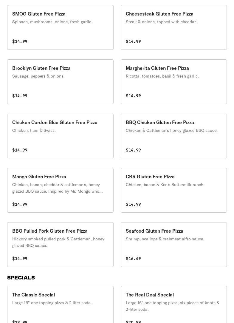The width and height of the screenshot is (234, 323).
Task: Select Cheesesteak Gluten Free Pizza card
Action: click(173, 27)
